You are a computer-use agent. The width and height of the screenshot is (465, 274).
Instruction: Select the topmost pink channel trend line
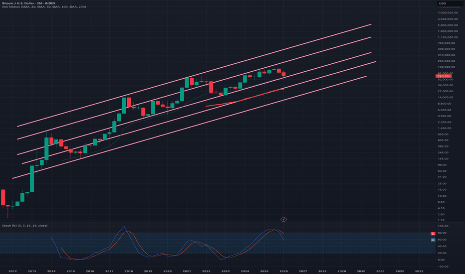(x=194, y=76)
